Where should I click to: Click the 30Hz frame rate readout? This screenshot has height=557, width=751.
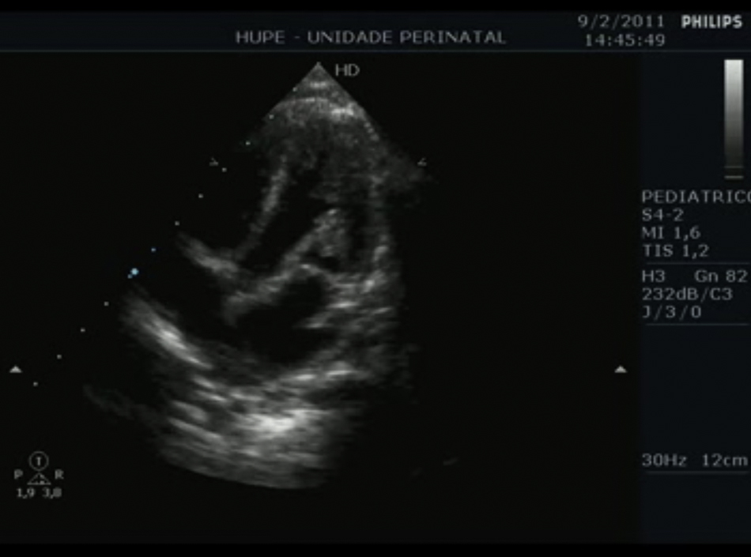(x=664, y=461)
